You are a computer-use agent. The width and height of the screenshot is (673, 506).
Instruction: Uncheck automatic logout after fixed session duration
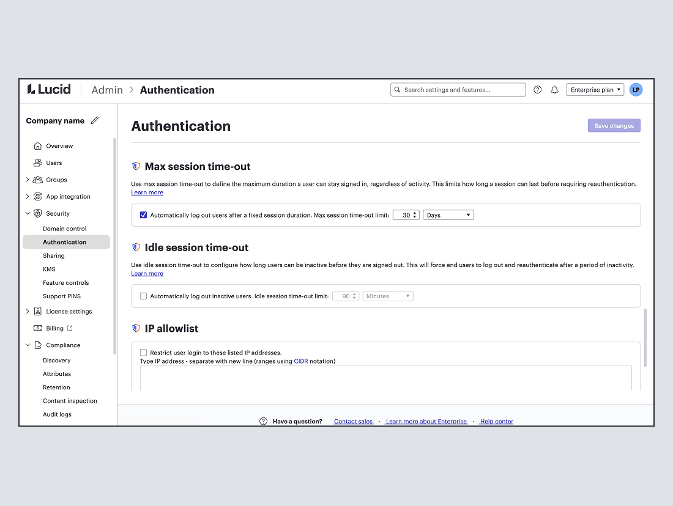pos(144,215)
